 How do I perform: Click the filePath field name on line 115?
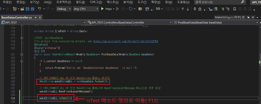pyautogui.click(x=61, y=31)
